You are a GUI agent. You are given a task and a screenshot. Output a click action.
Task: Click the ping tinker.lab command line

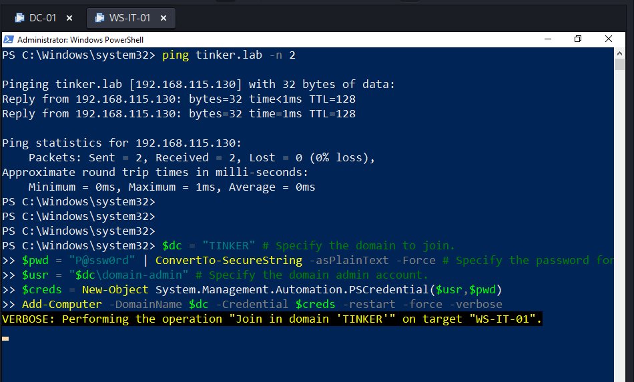(x=228, y=55)
